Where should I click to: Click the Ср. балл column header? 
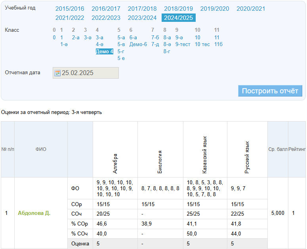[278, 149]
